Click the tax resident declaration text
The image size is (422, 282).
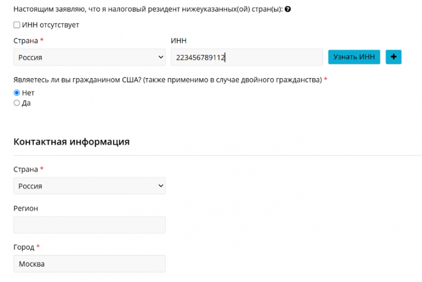point(148,10)
